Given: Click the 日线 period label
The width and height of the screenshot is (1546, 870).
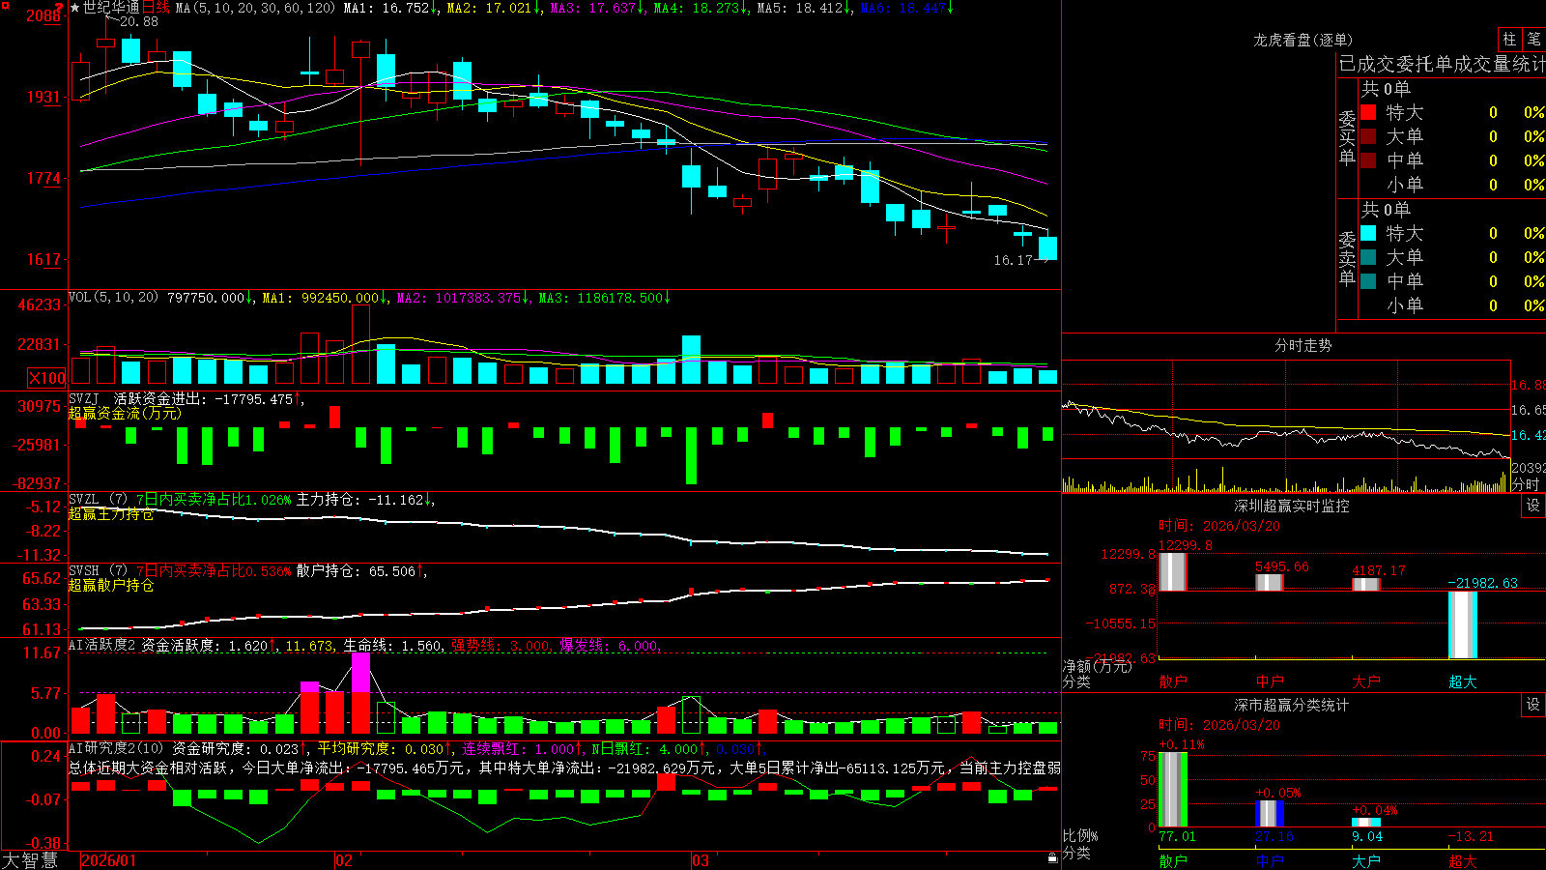Looking at the screenshot, I should click(156, 8).
